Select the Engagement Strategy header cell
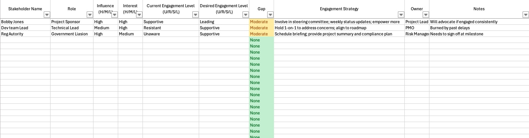The image size is (529, 138). (339, 9)
